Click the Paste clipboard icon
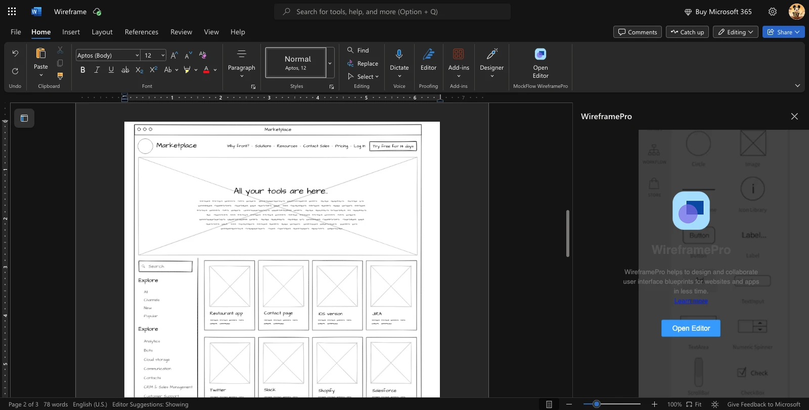809x410 pixels. (x=41, y=53)
